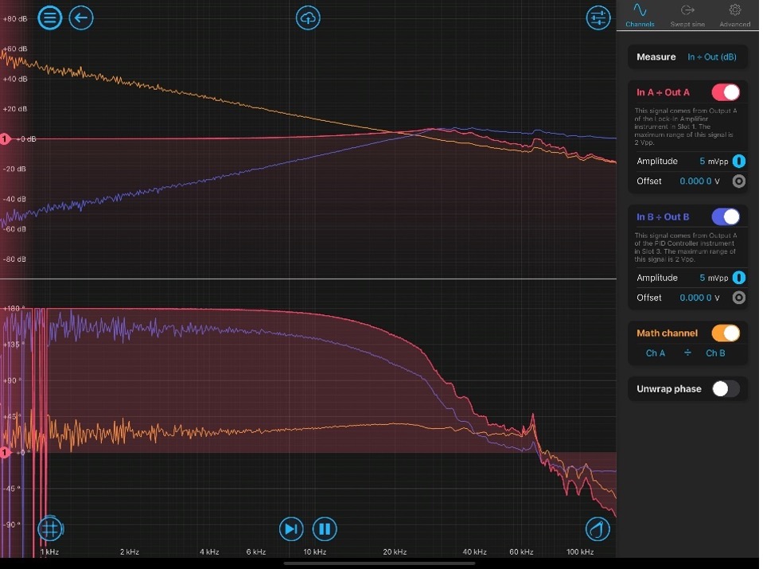Edit the In A amplitude 5 mVpp value
Image resolution: width=763 pixels, height=569 pixels.
point(713,162)
